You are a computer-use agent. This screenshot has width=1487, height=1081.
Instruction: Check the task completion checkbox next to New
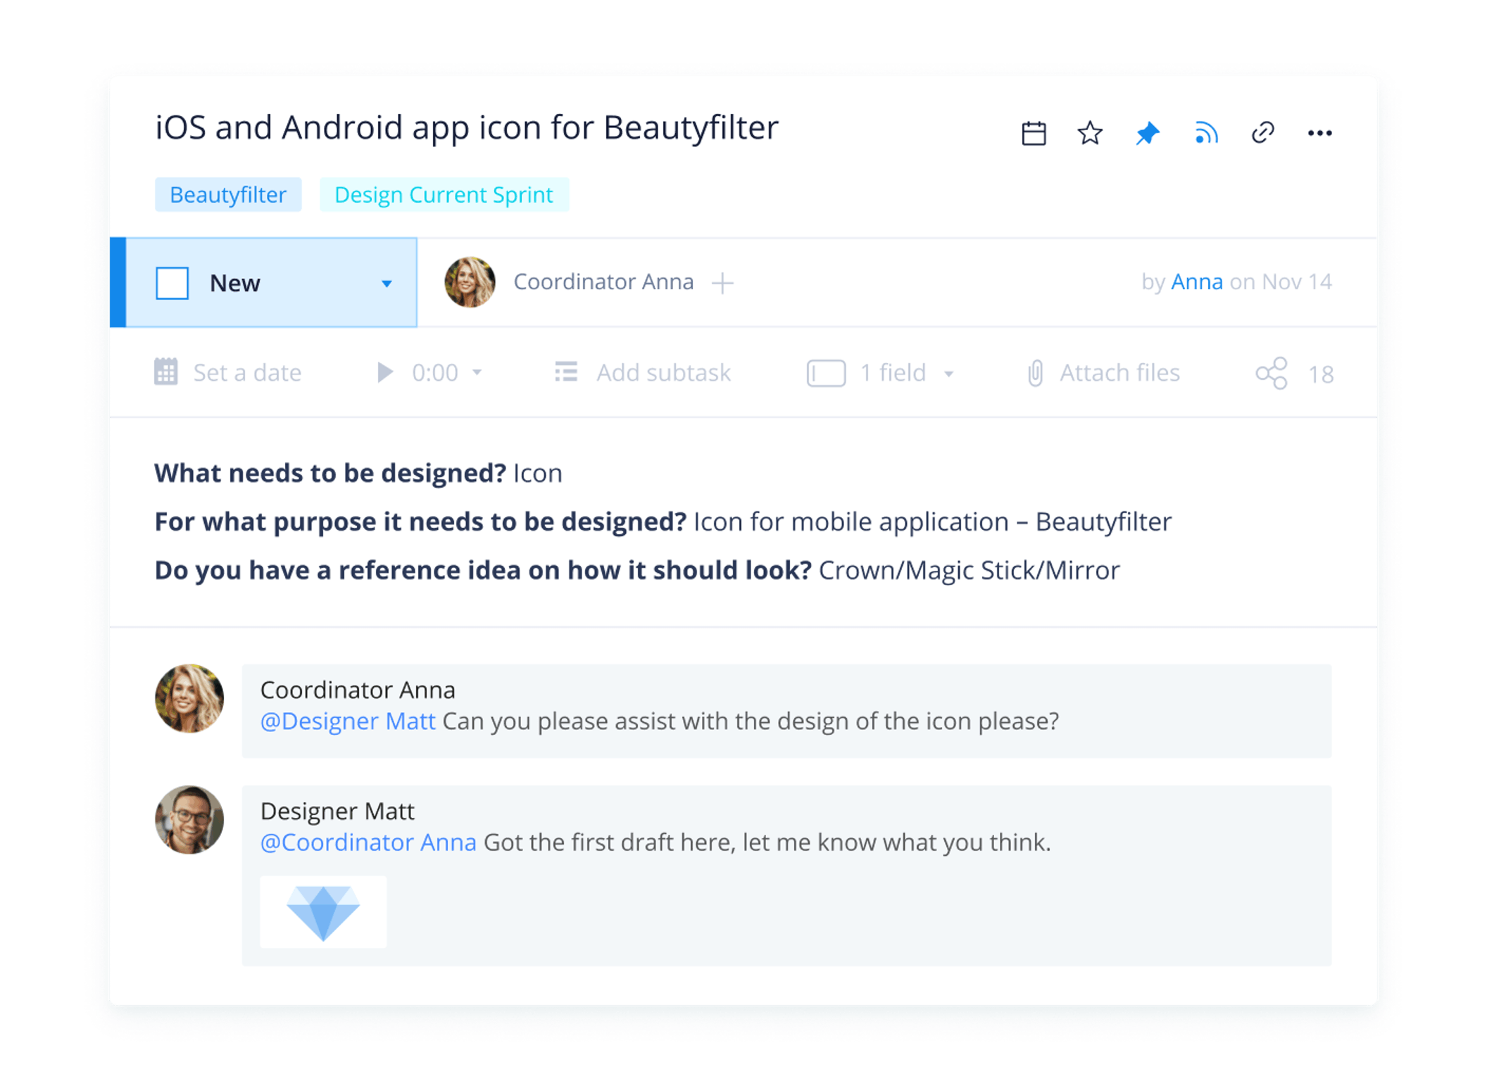click(x=172, y=283)
